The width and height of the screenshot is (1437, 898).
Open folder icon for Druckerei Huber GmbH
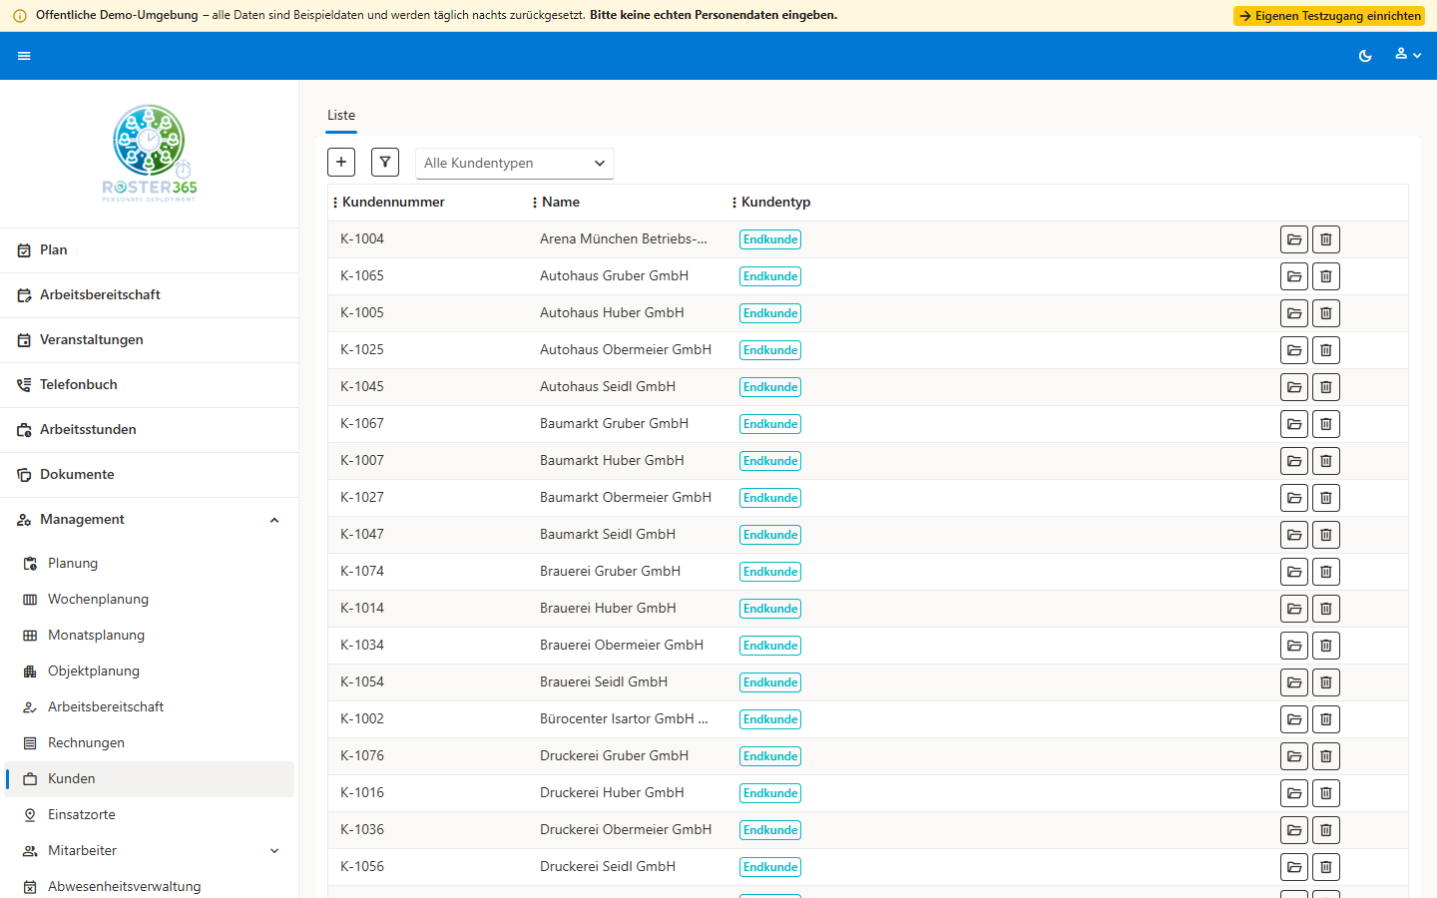point(1294,793)
